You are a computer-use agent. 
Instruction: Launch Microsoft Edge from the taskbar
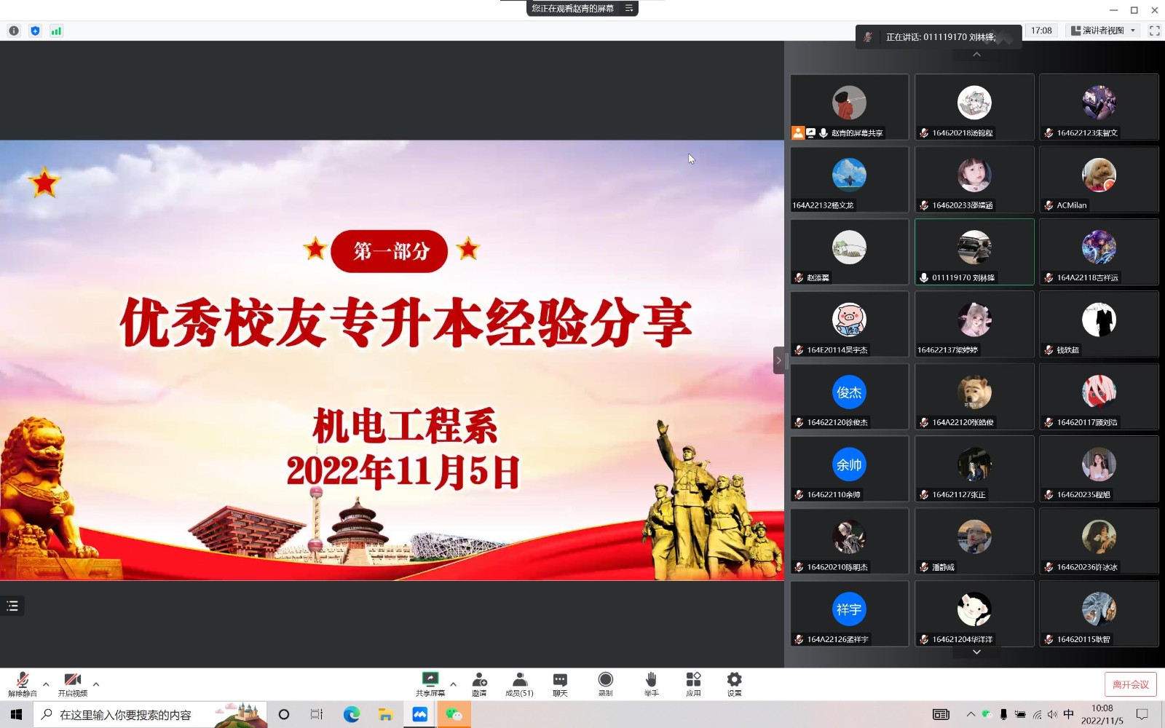tap(352, 715)
